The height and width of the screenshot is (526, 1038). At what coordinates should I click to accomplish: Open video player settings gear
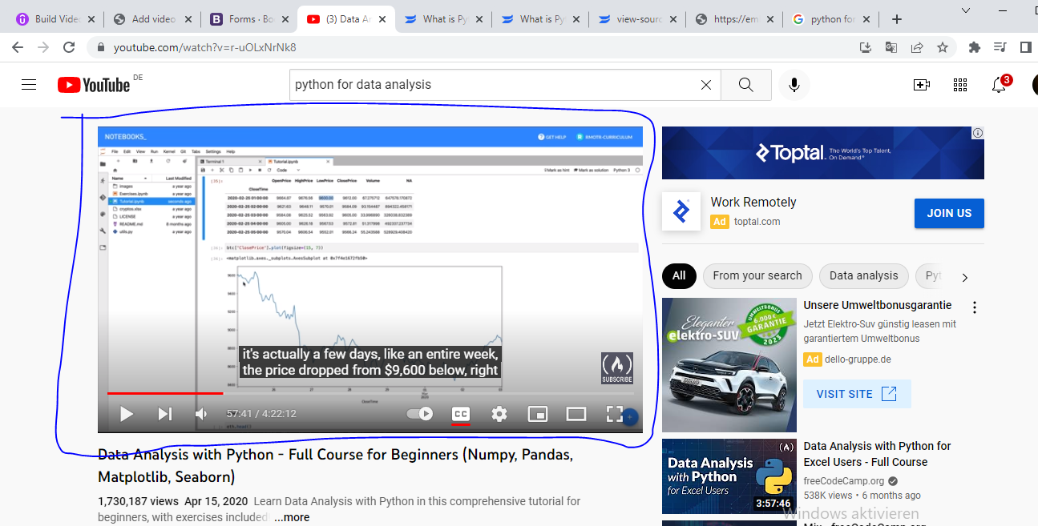(x=499, y=414)
